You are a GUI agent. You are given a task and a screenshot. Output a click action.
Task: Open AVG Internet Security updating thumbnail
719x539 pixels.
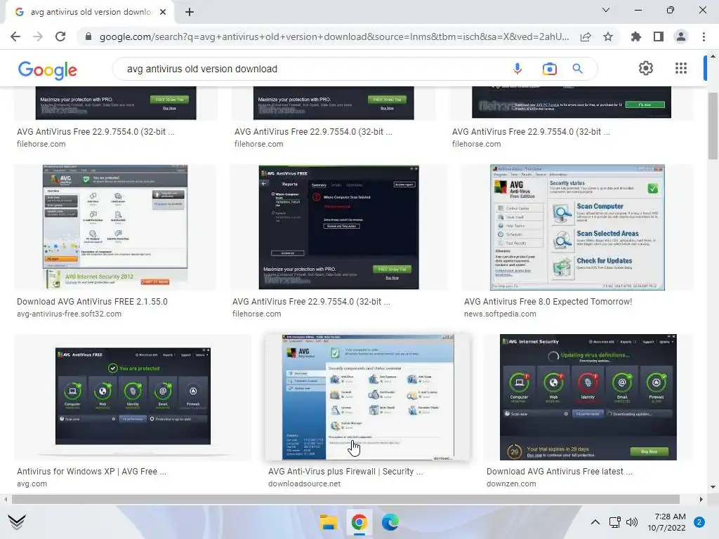pos(588,397)
